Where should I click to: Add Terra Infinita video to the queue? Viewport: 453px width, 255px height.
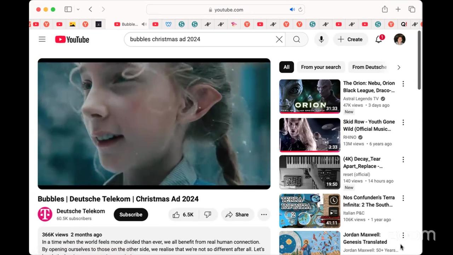333,212
